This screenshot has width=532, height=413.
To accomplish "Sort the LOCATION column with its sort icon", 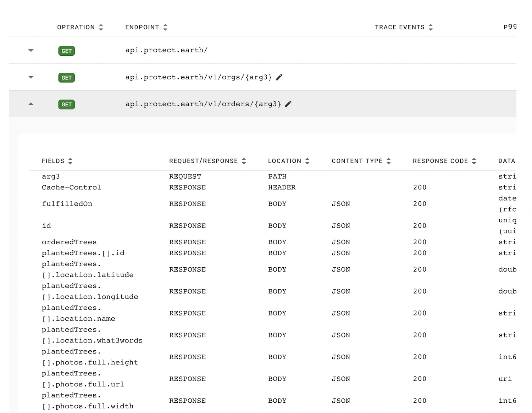I will (307, 161).
